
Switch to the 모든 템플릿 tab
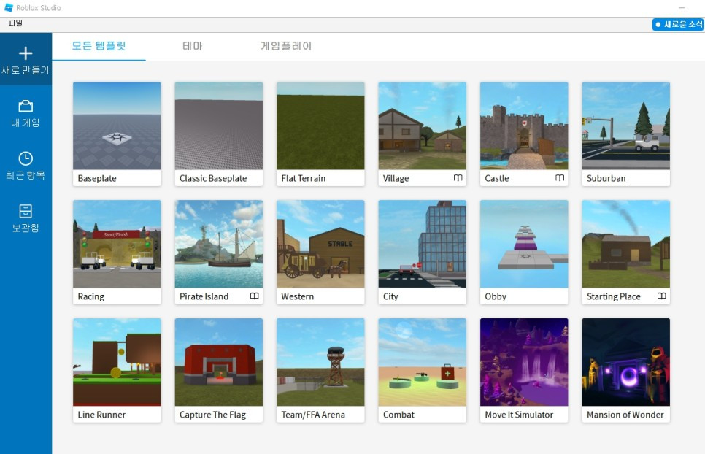pyautogui.click(x=99, y=46)
